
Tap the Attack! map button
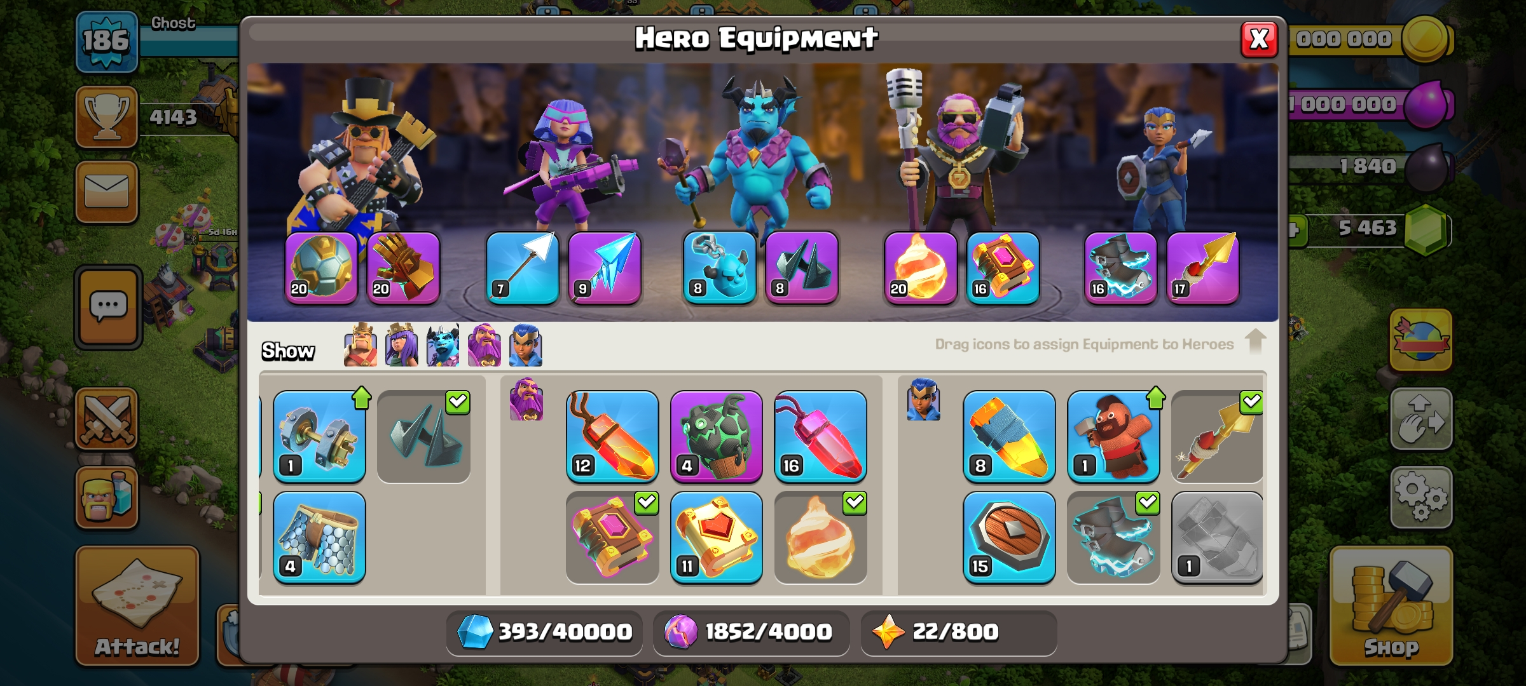point(137,605)
